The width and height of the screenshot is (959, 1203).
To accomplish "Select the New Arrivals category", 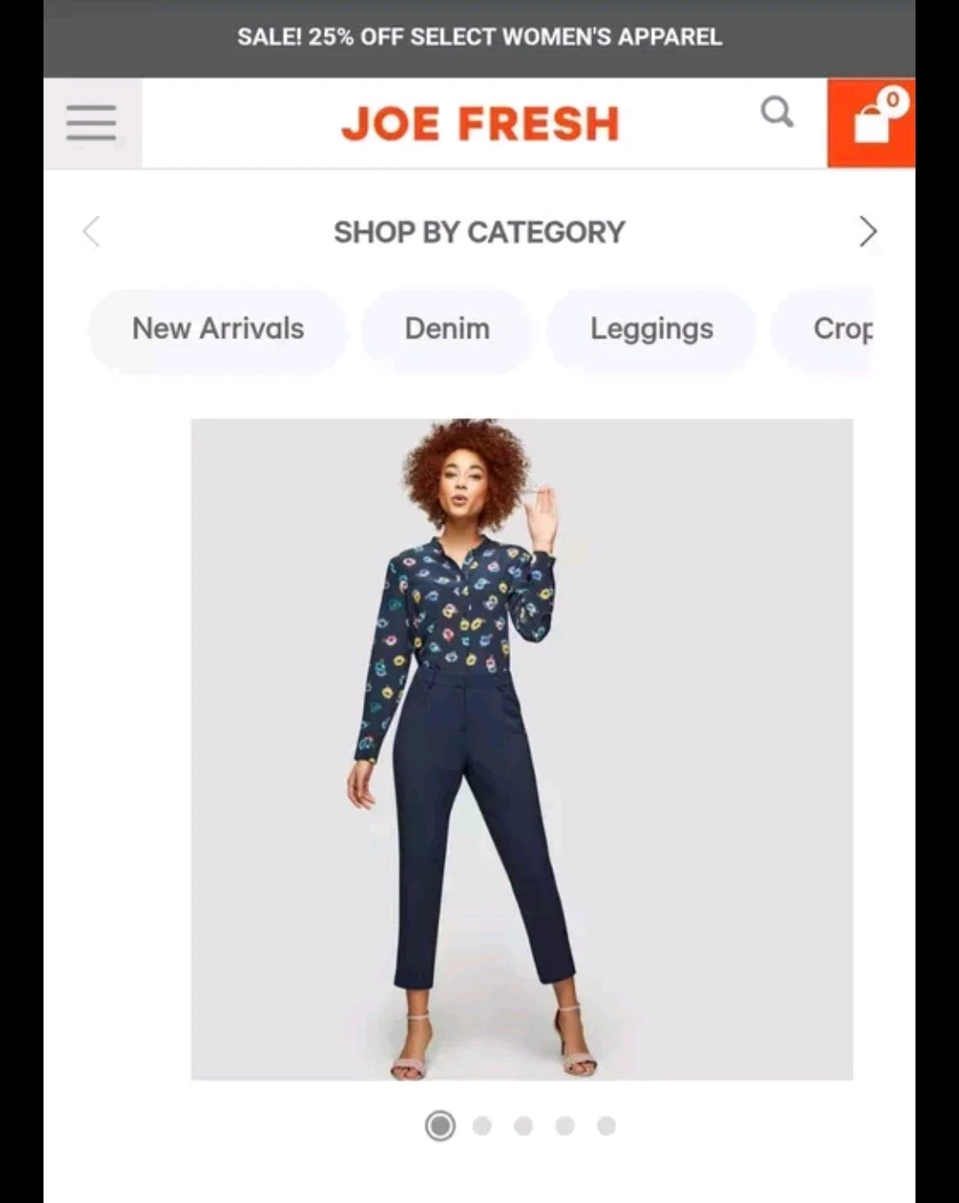I will tap(218, 329).
